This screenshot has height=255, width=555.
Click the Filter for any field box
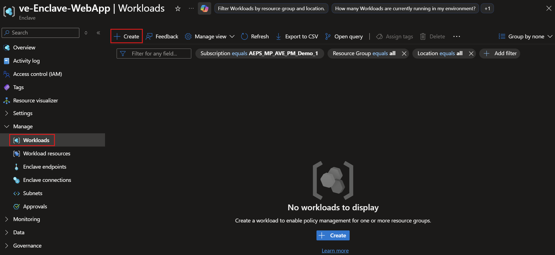tap(154, 54)
